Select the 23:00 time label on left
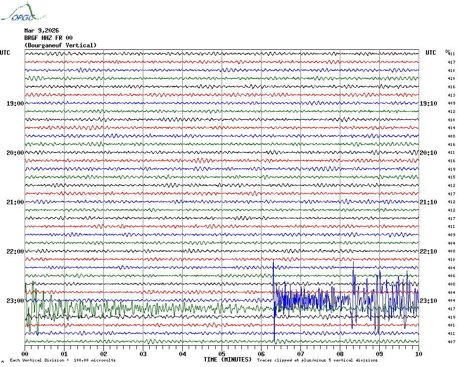This screenshot has width=458, height=367. click(15, 301)
